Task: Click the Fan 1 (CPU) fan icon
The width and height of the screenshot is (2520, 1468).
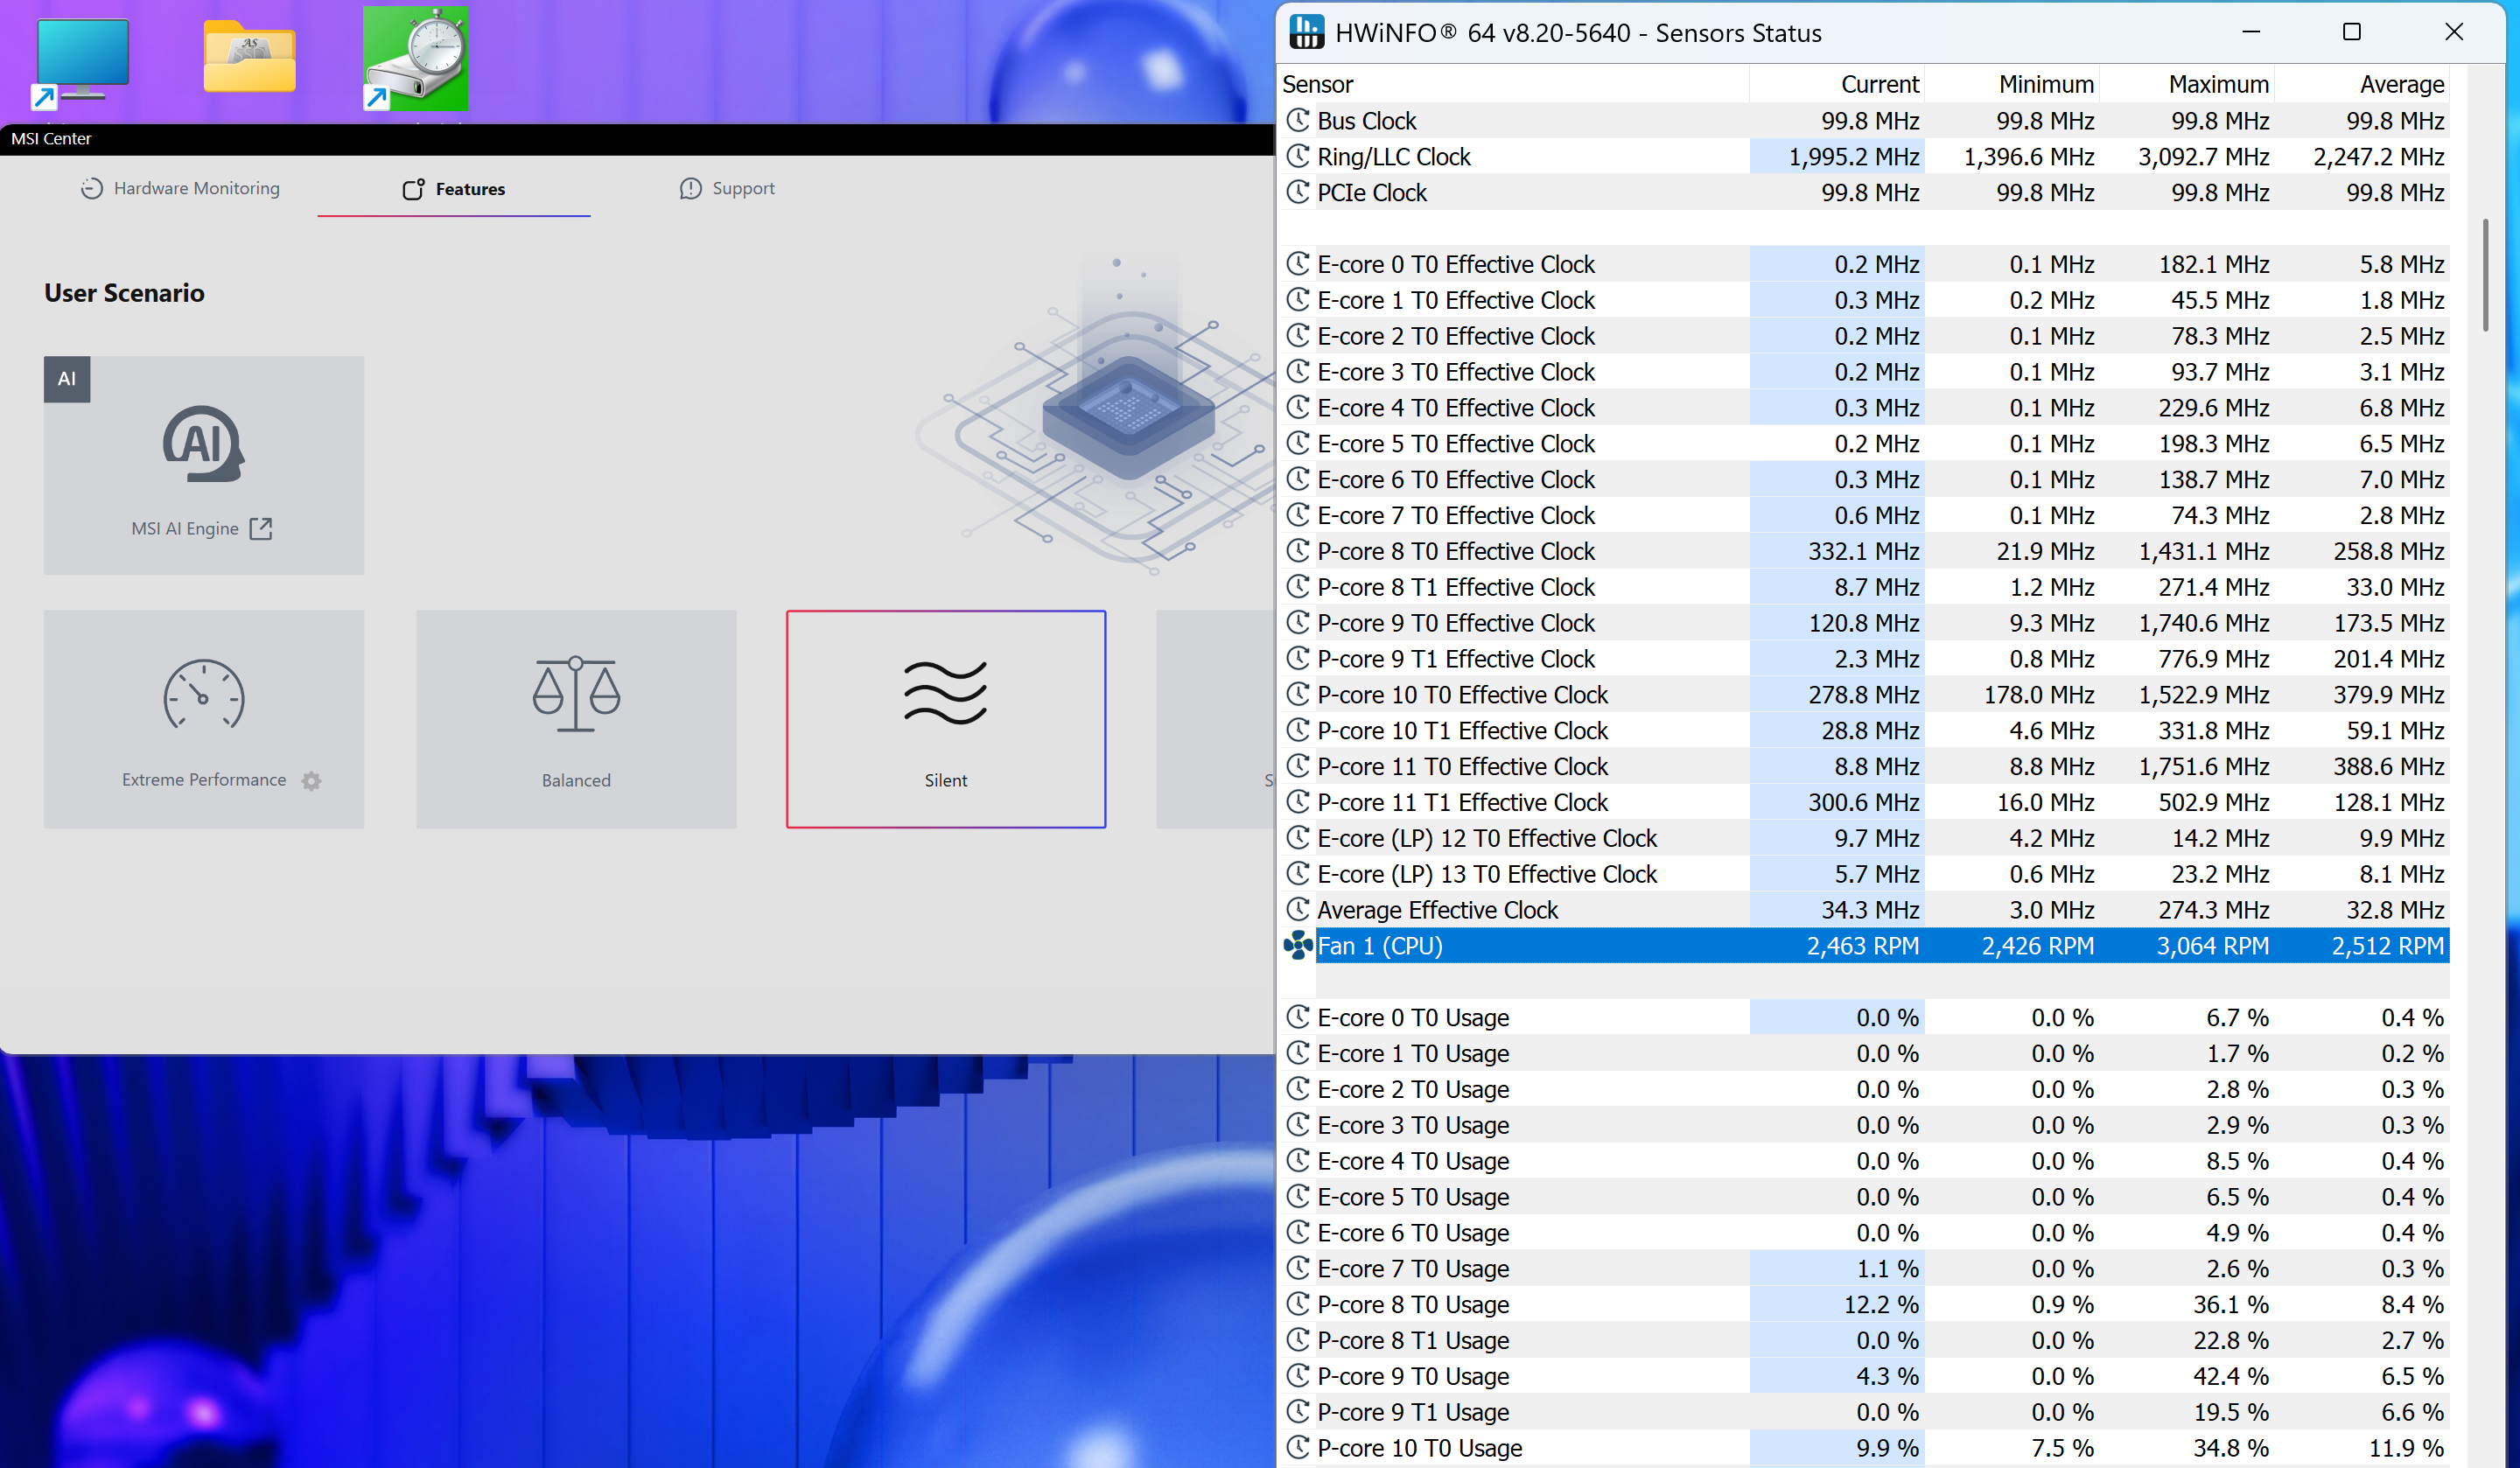Action: click(1298, 945)
